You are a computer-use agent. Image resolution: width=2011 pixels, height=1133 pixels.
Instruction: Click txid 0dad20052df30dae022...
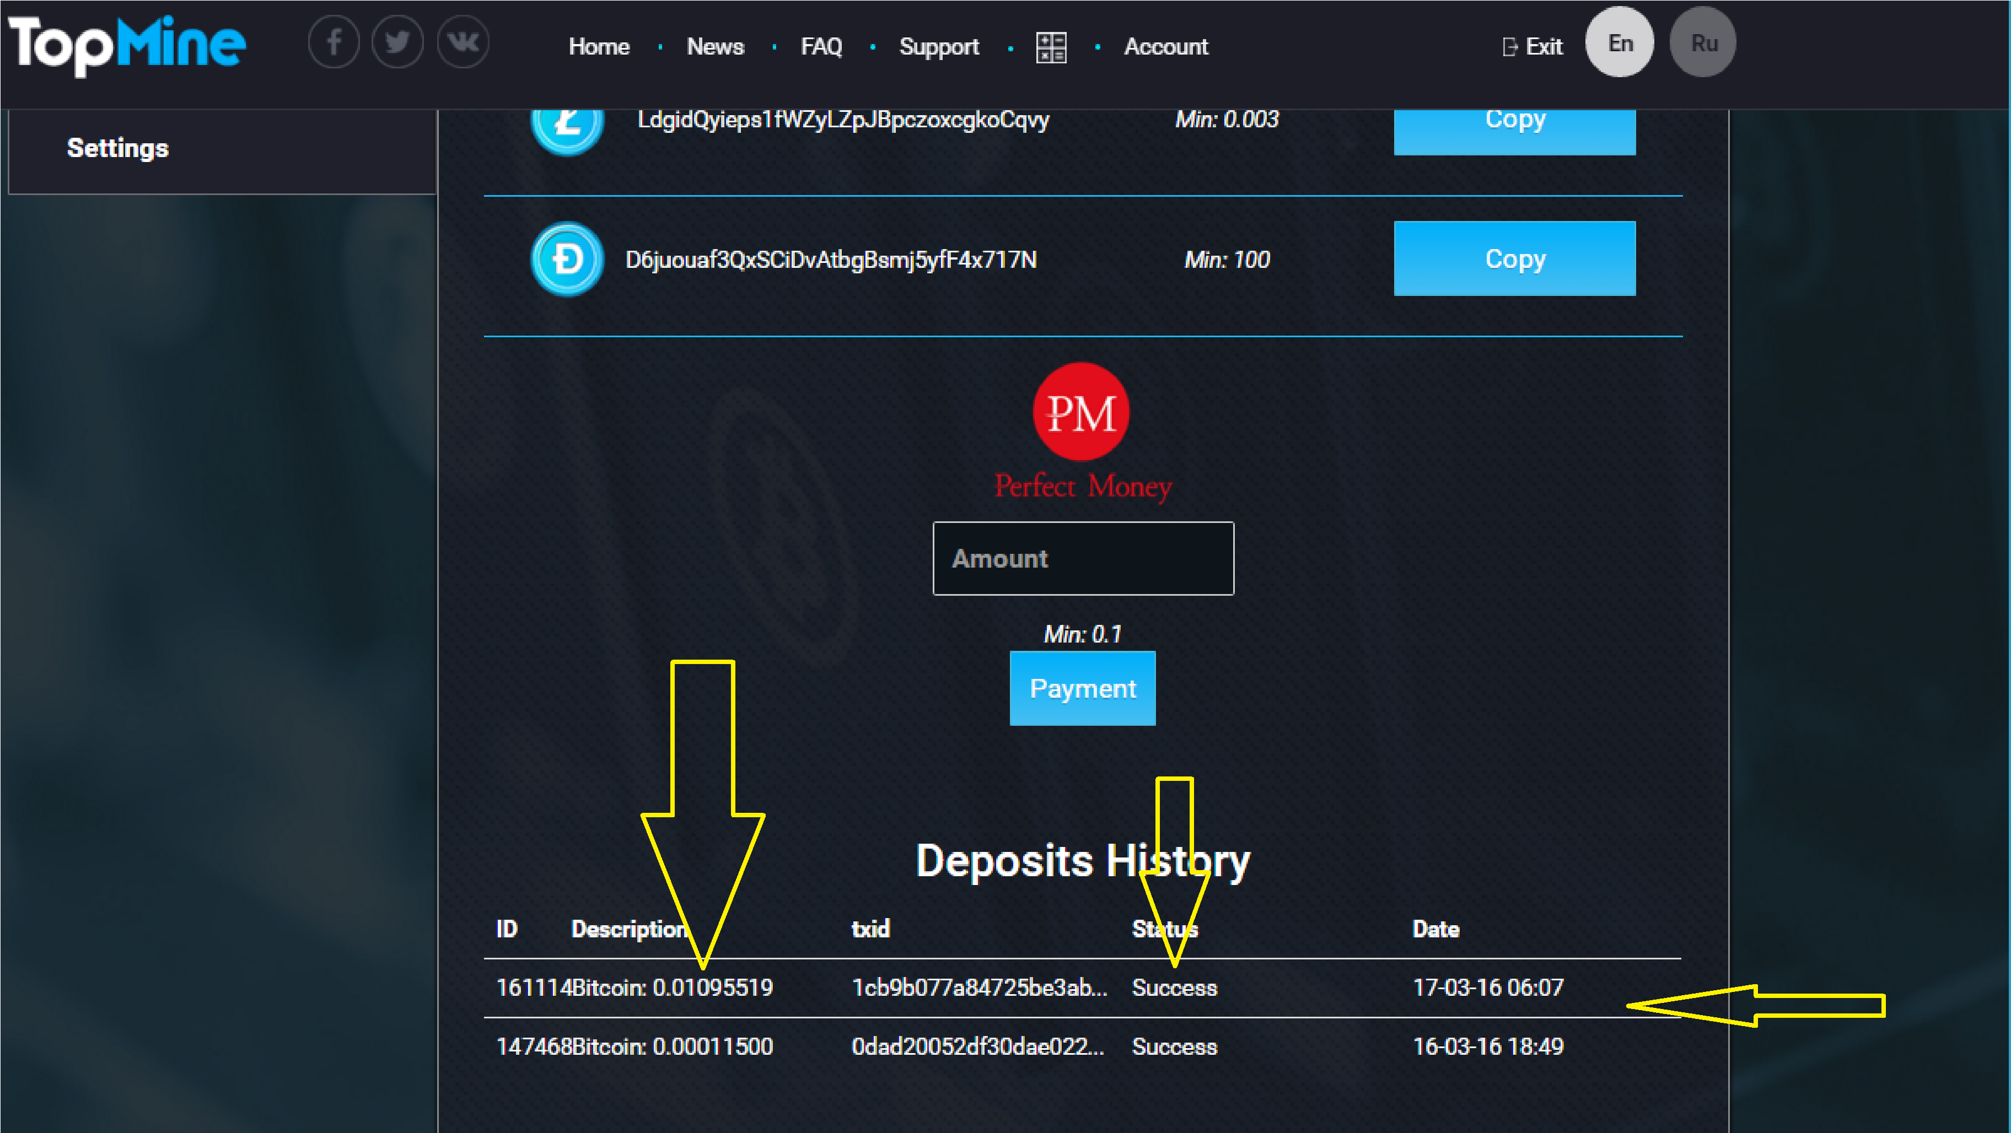[x=977, y=1046]
